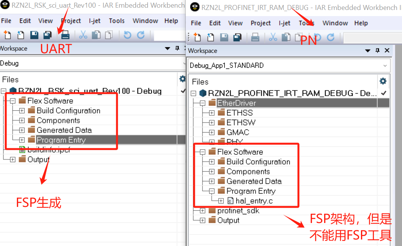The height and width of the screenshot is (246, 402).
Task: Open workspace settings gear in PROFINET window
Action: tap(383, 81)
